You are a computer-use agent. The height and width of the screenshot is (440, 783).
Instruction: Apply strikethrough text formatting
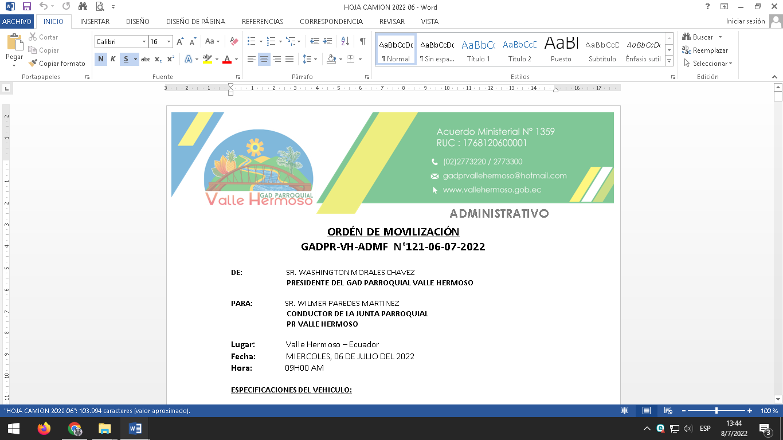(x=146, y=59)
